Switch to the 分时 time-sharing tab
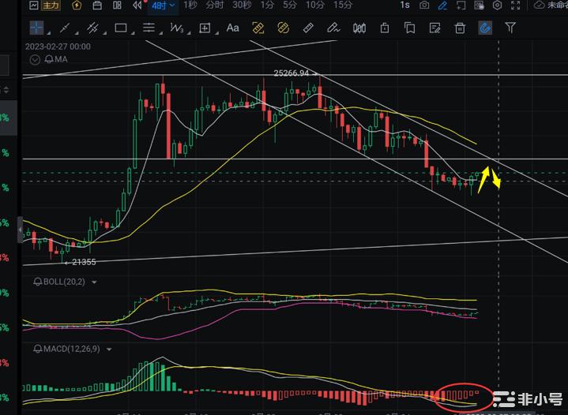Viewport: 568px width, 415px height. click(x=214, y=5)
